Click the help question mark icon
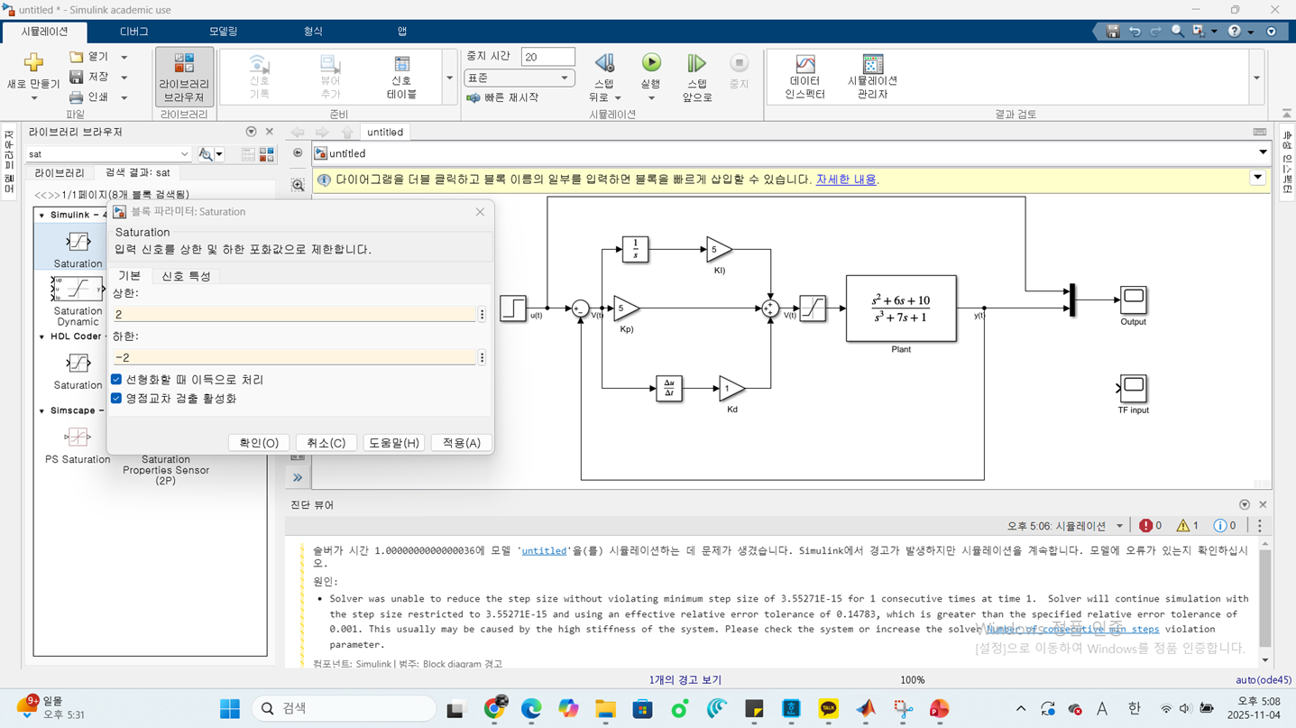 tap(1235, 32)
